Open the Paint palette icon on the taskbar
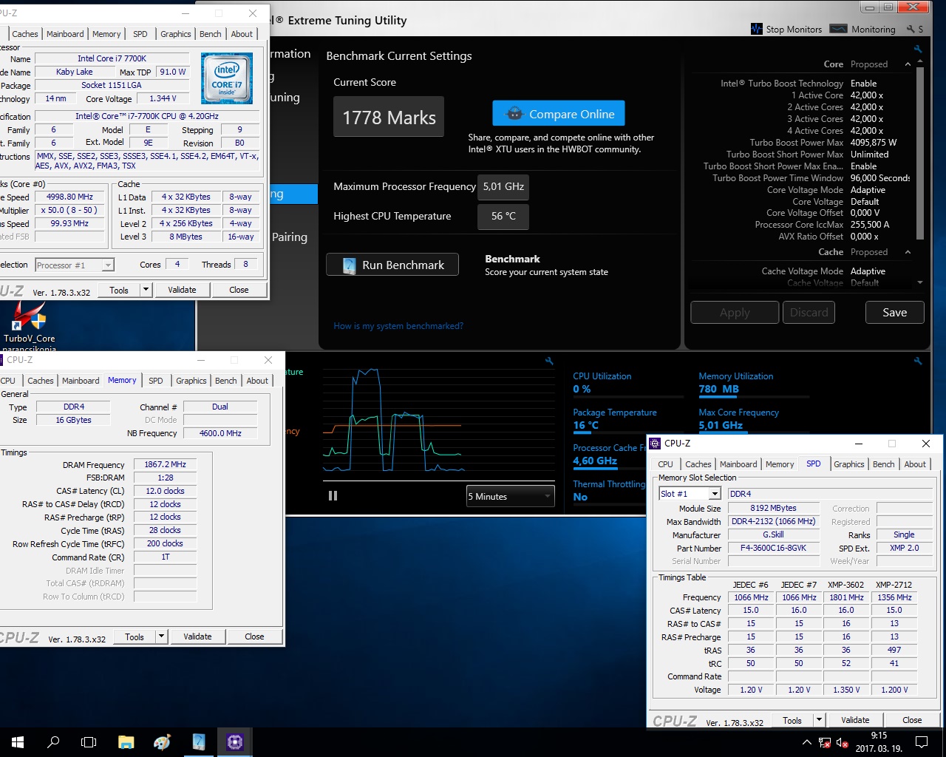This screenshot has height=757, width=946. (163, 741)
